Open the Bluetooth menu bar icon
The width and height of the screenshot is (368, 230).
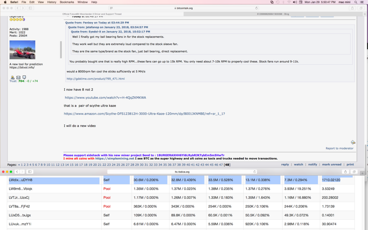[283, 2]
